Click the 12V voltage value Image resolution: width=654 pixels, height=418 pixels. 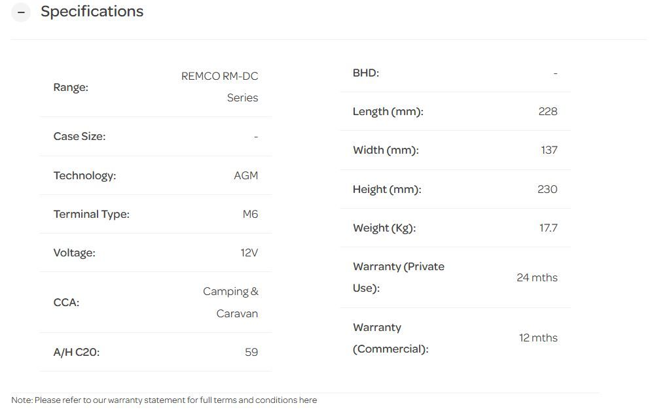tap(249, 253)
